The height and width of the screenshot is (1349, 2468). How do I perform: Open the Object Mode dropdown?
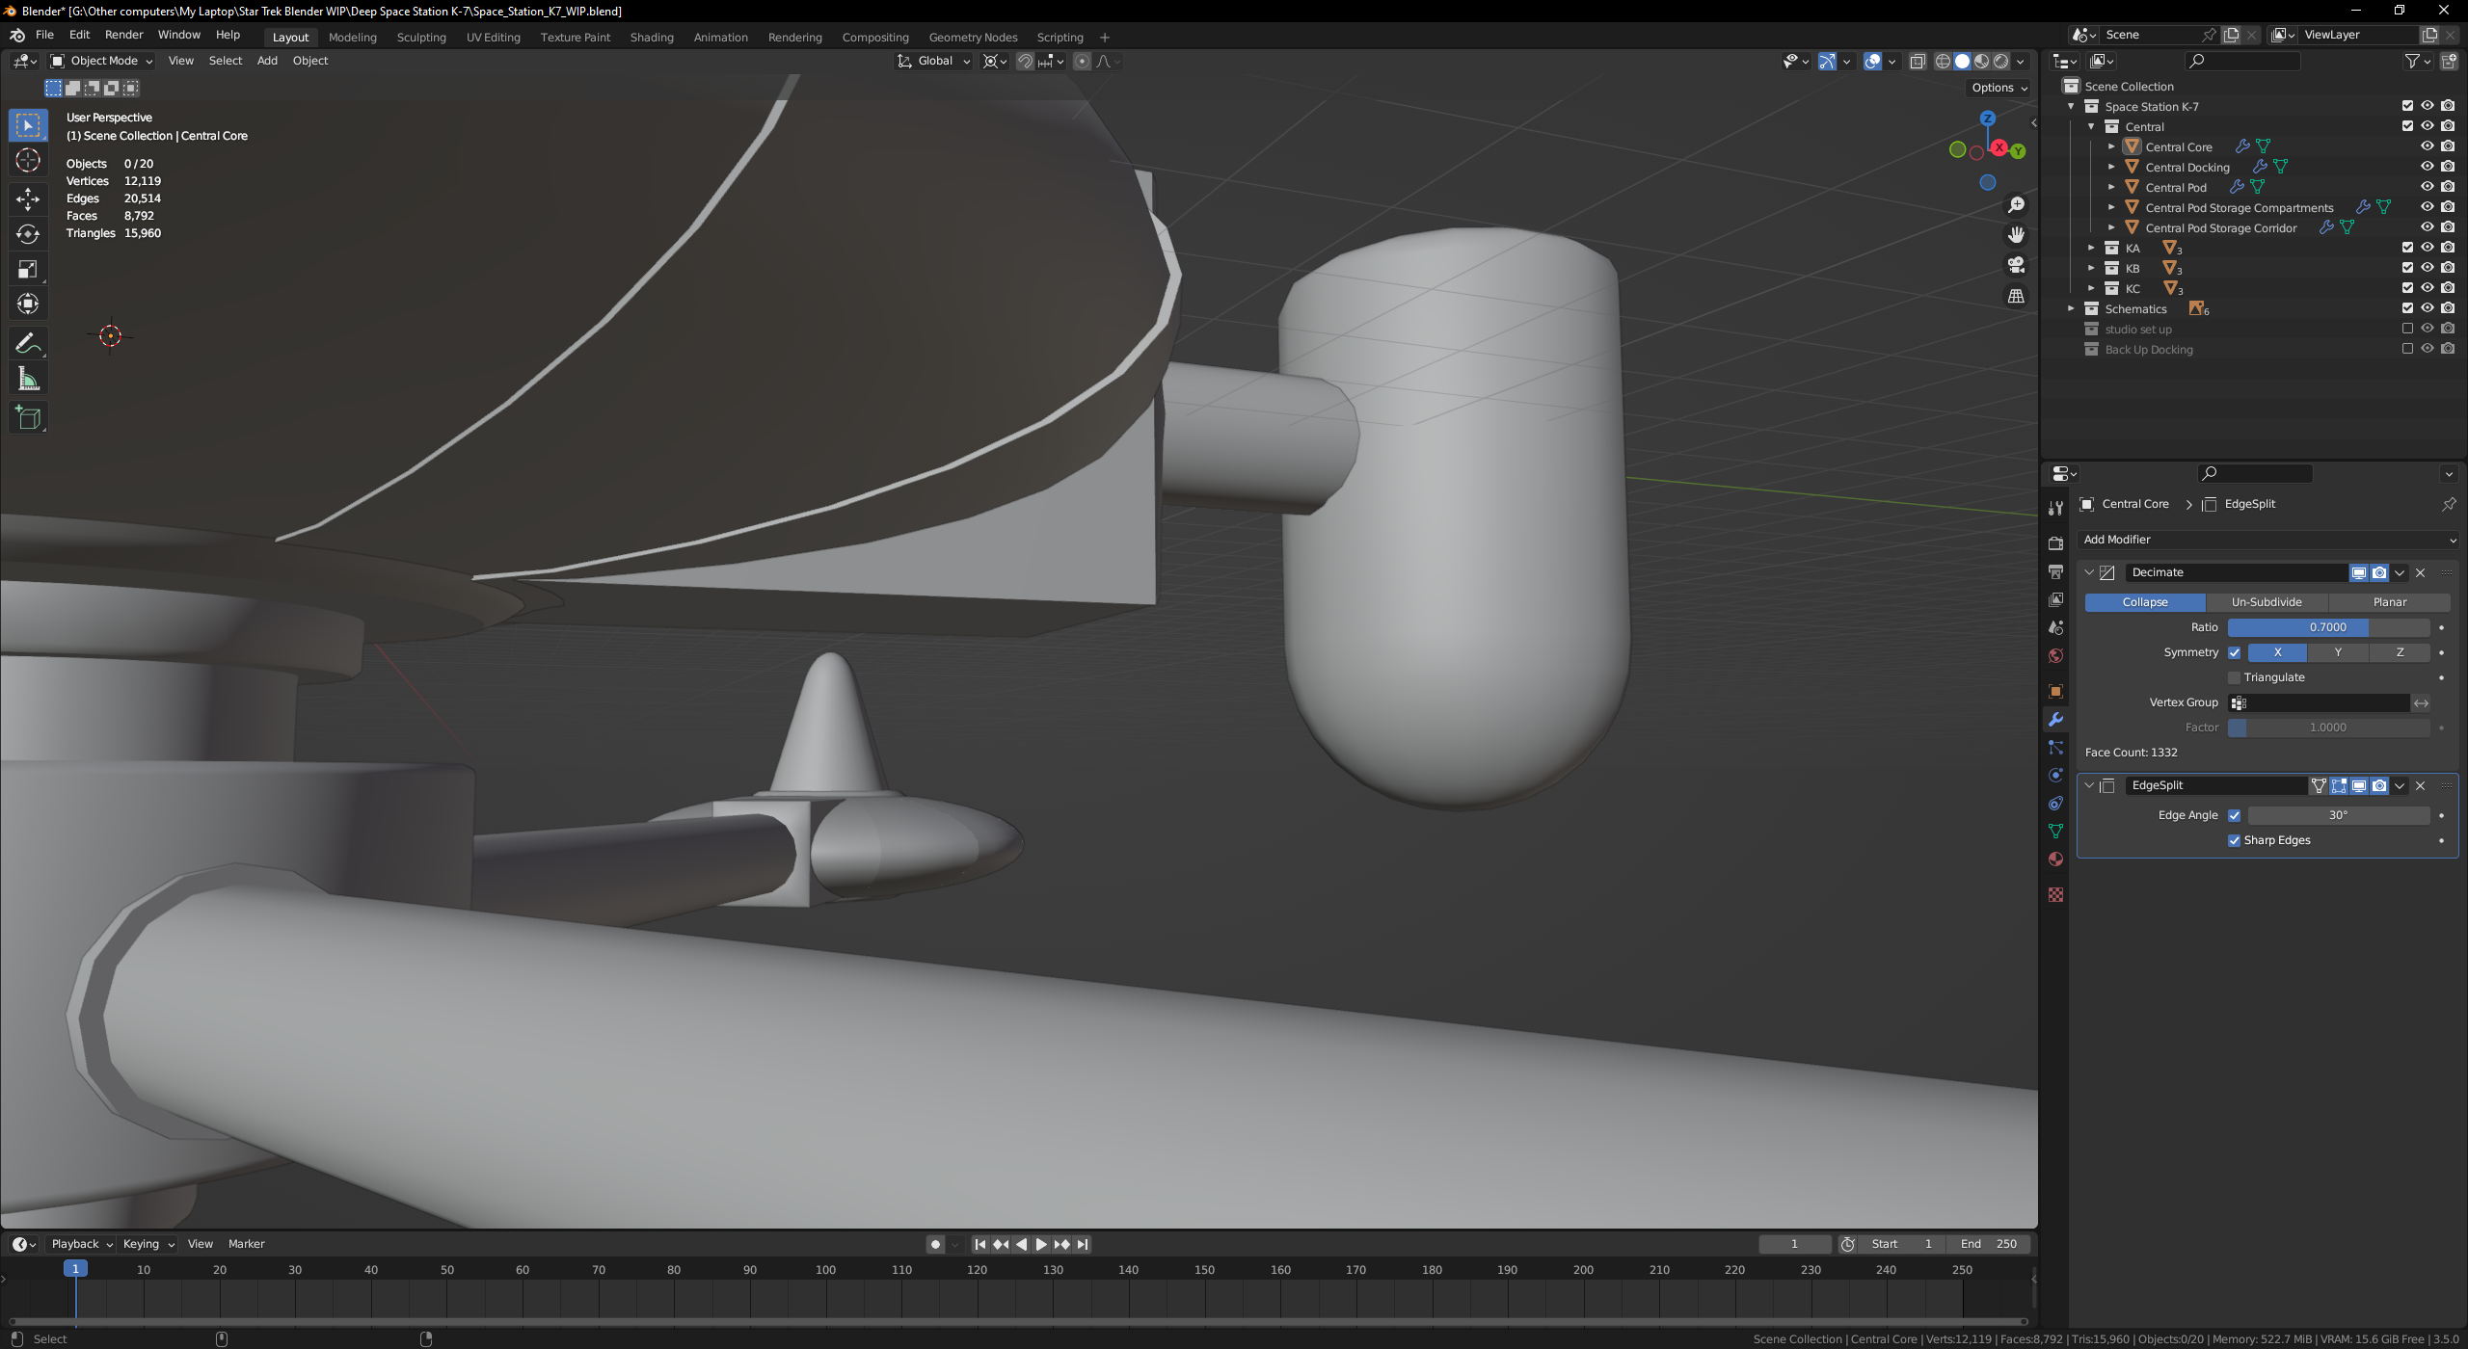(102, 61)
